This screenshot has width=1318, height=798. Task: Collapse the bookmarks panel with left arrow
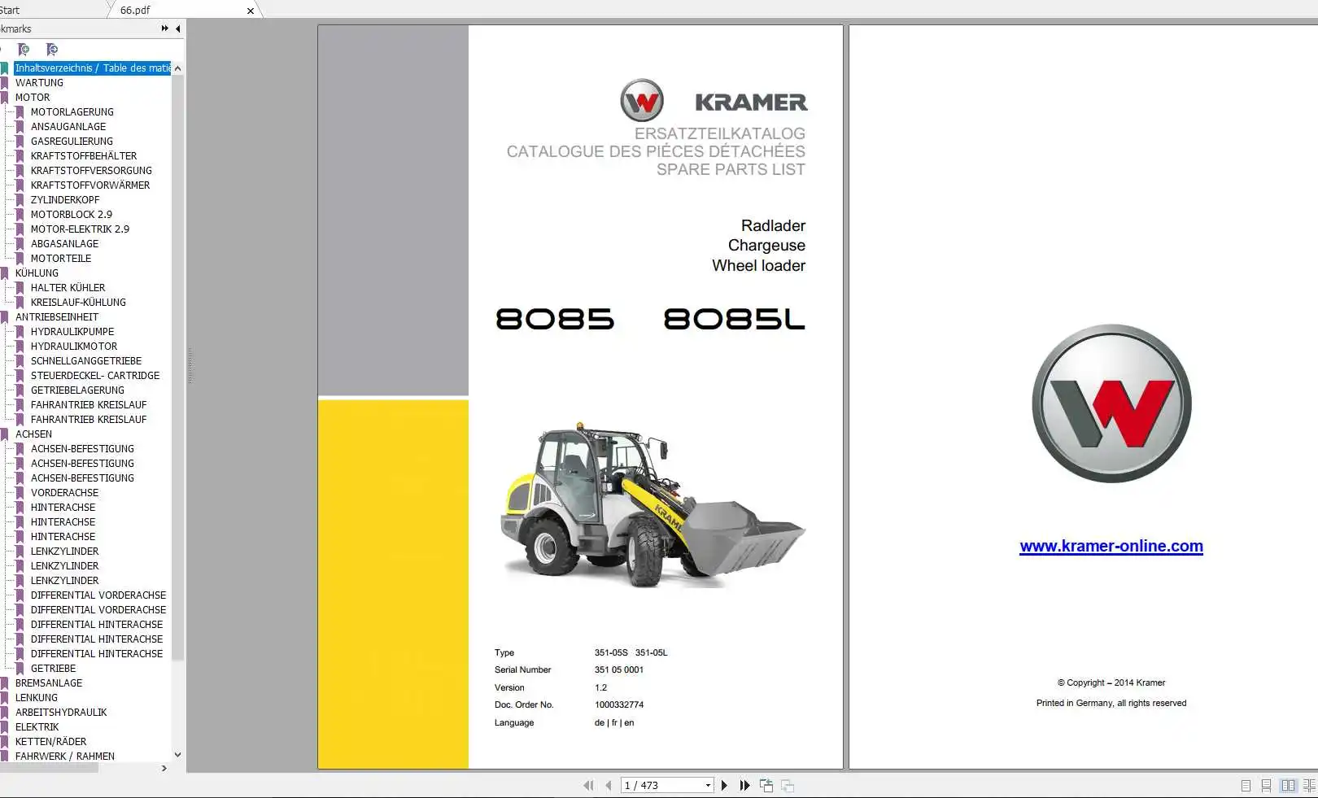(178, 28)
